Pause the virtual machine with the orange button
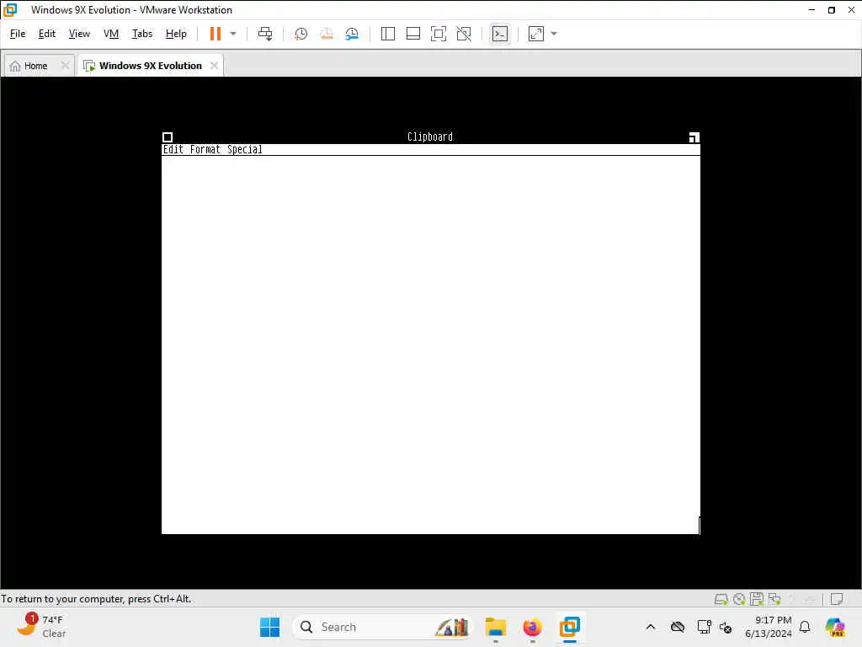862x647 pixels. (x=215, y=34)
